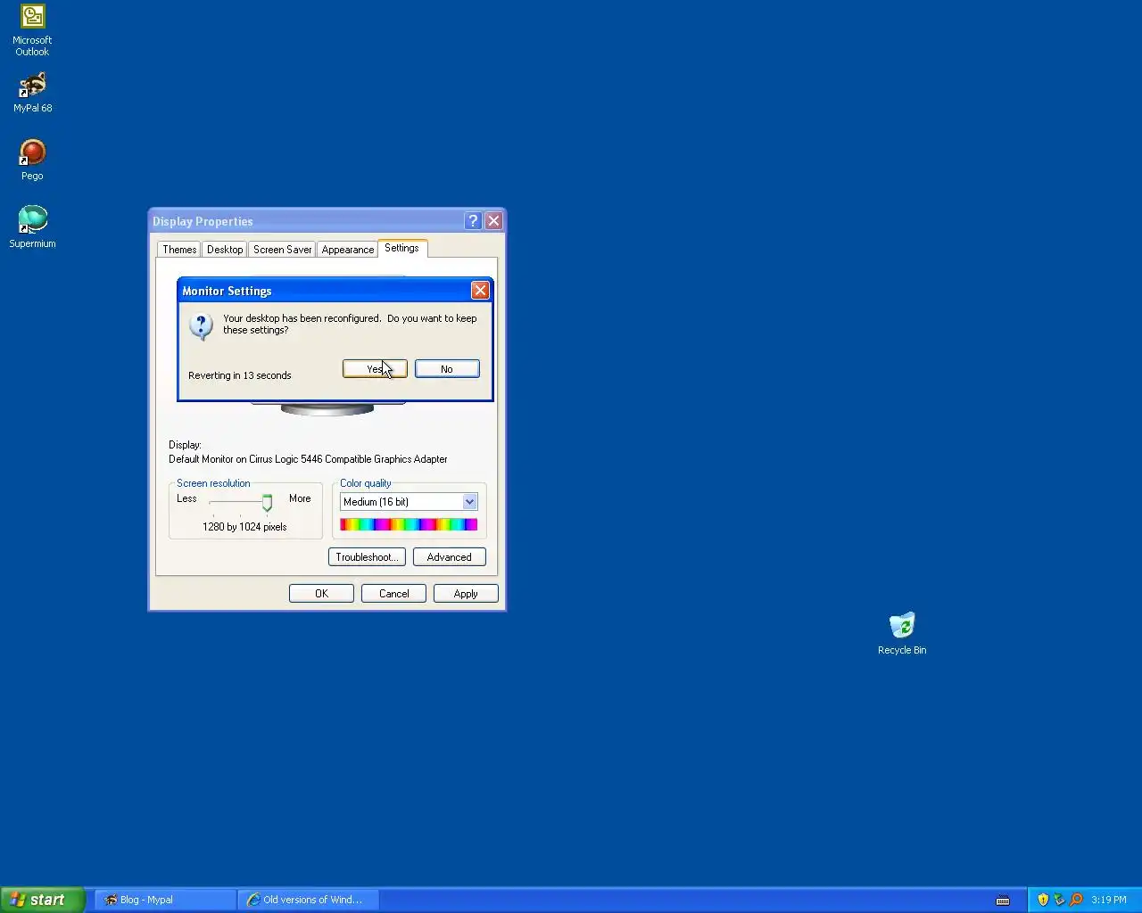Click the system clock showing 3:19 PM
The height and width of the screenshot is (913, 1142).
tap(1109, 900)
